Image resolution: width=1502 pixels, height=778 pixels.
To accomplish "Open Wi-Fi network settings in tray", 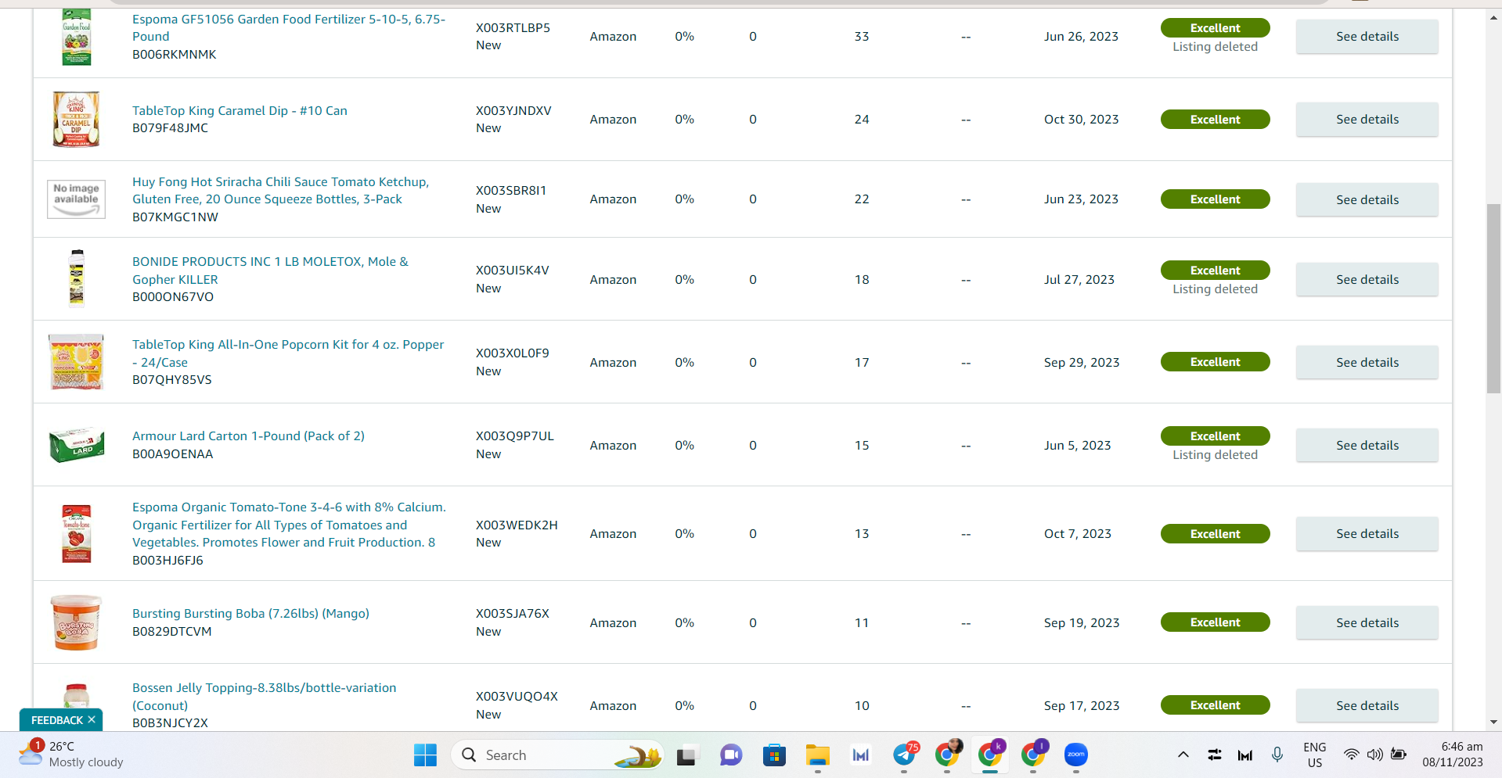I will (x=1351, y=755).
